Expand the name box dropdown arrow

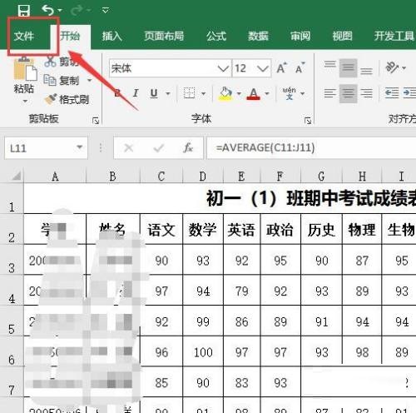[80, 147]
